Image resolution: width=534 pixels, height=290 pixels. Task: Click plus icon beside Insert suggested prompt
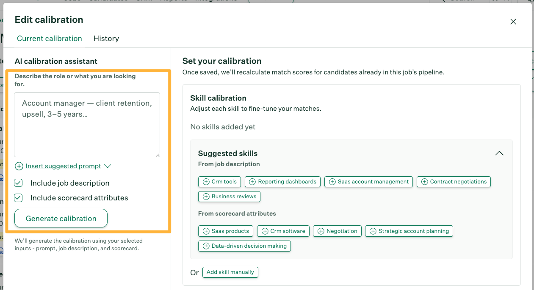tap(19, 166)
